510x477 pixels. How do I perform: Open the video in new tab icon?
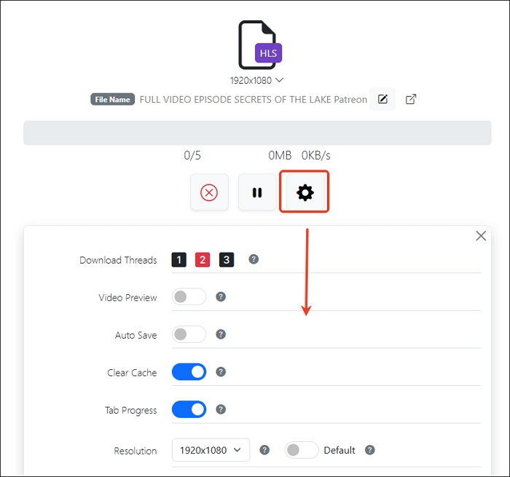pyautogui.click(x=411, y=99)
